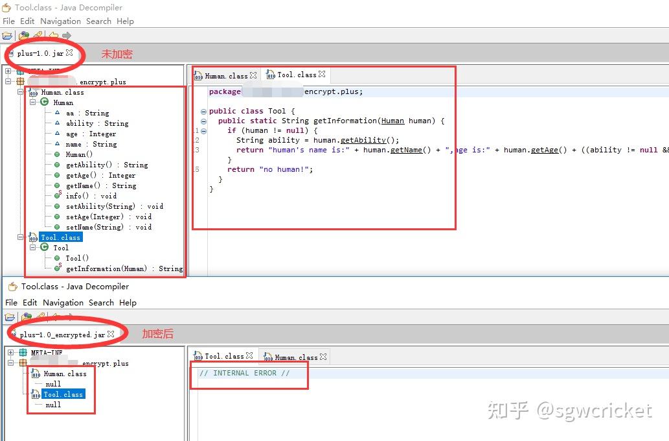This screenshot has width=669, height=441.
Task: Select the Tool.class tab in the bottom pane
Action: click(223, 356)
